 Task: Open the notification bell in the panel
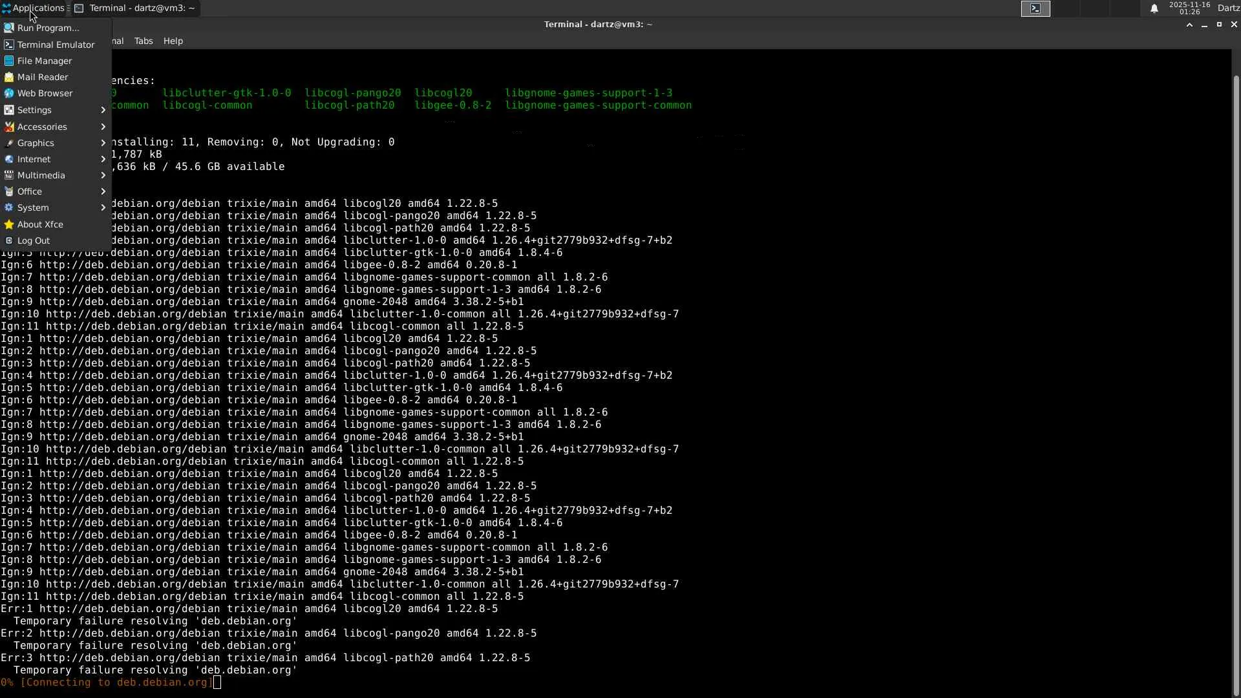click(x=1154, y=8)
